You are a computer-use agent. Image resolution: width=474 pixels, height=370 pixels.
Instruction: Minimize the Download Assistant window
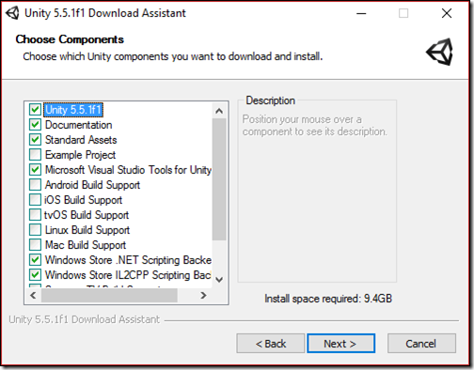361,13
